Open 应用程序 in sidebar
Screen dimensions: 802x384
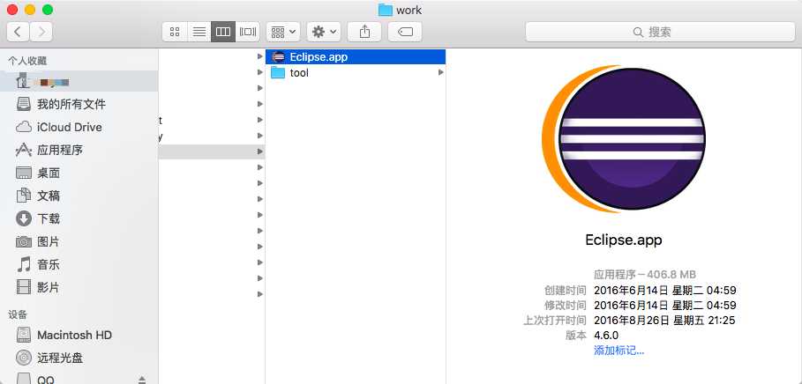tap(79, 150)
